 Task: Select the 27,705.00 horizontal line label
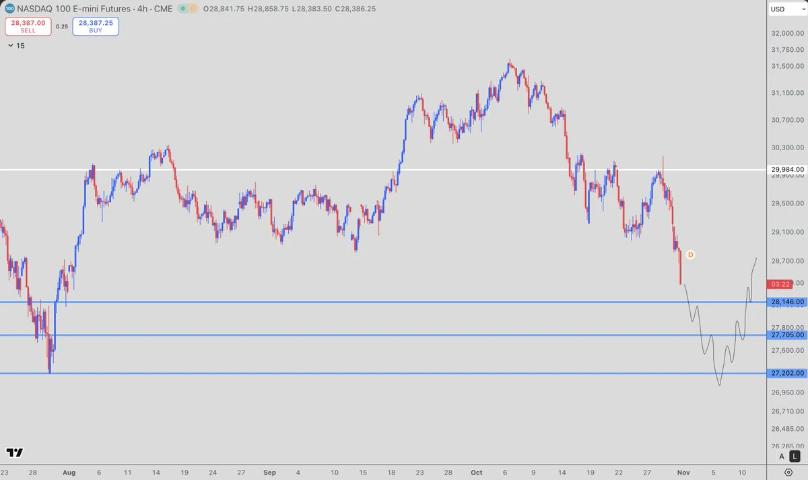click(786, 335)
